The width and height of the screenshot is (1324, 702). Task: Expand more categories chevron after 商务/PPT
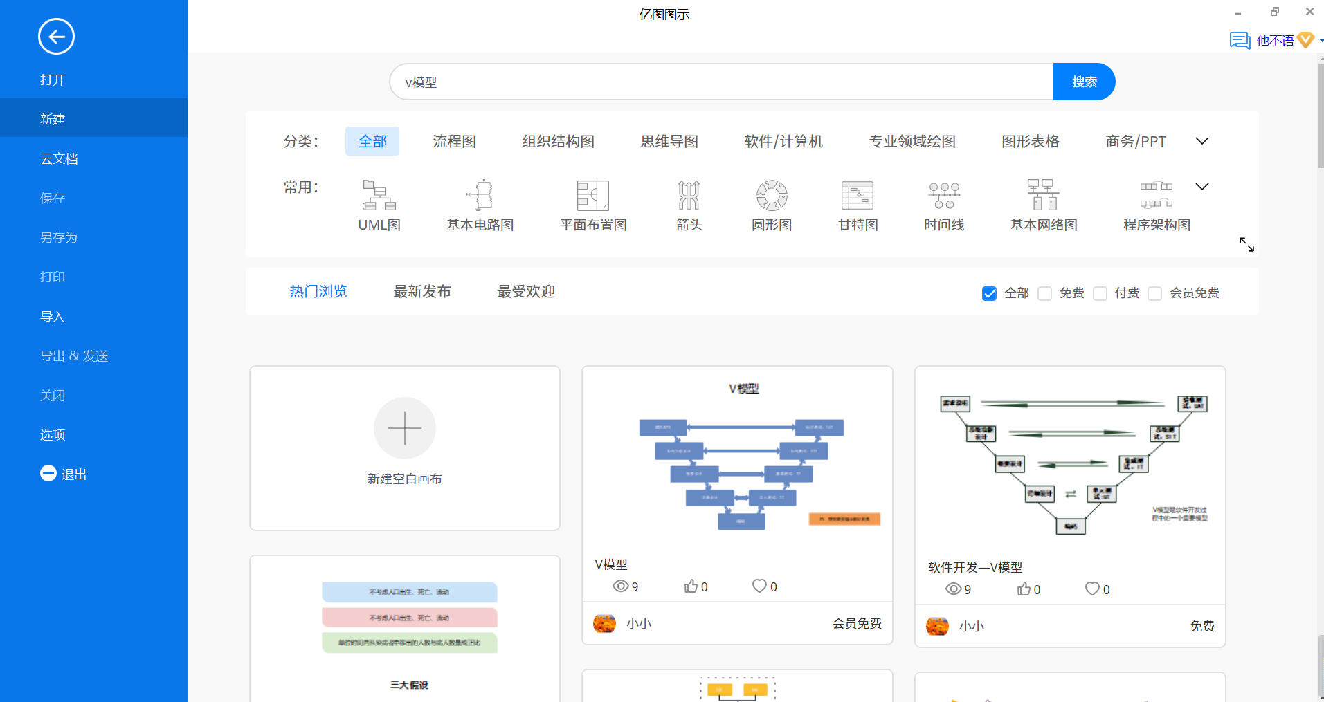coord(1202,141)
